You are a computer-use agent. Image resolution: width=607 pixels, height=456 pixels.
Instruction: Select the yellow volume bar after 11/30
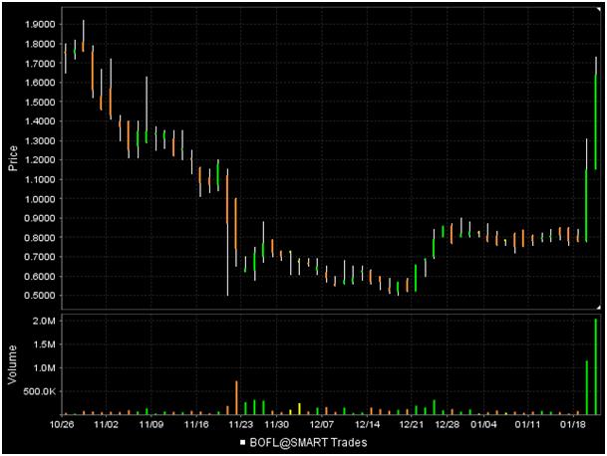pyautogui.click(x=299, y=409)
